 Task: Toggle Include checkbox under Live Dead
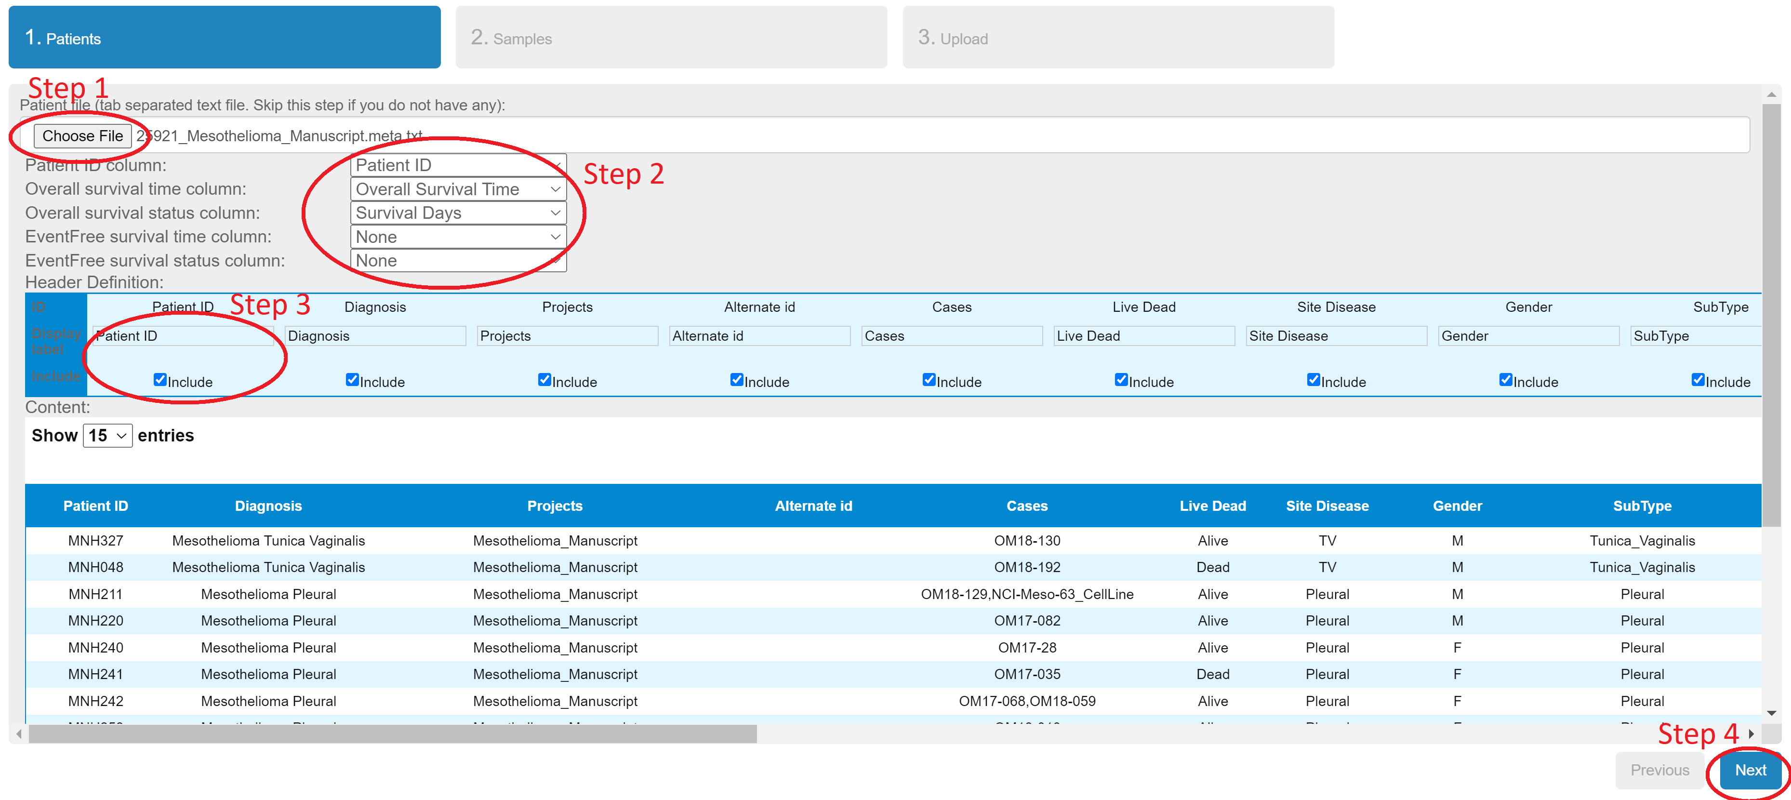pos(1121,380)
